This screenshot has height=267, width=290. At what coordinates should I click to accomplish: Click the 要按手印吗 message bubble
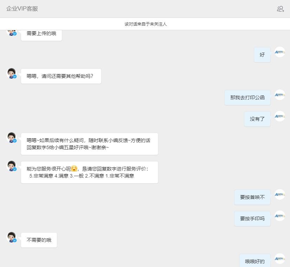(x=252, y=218)
